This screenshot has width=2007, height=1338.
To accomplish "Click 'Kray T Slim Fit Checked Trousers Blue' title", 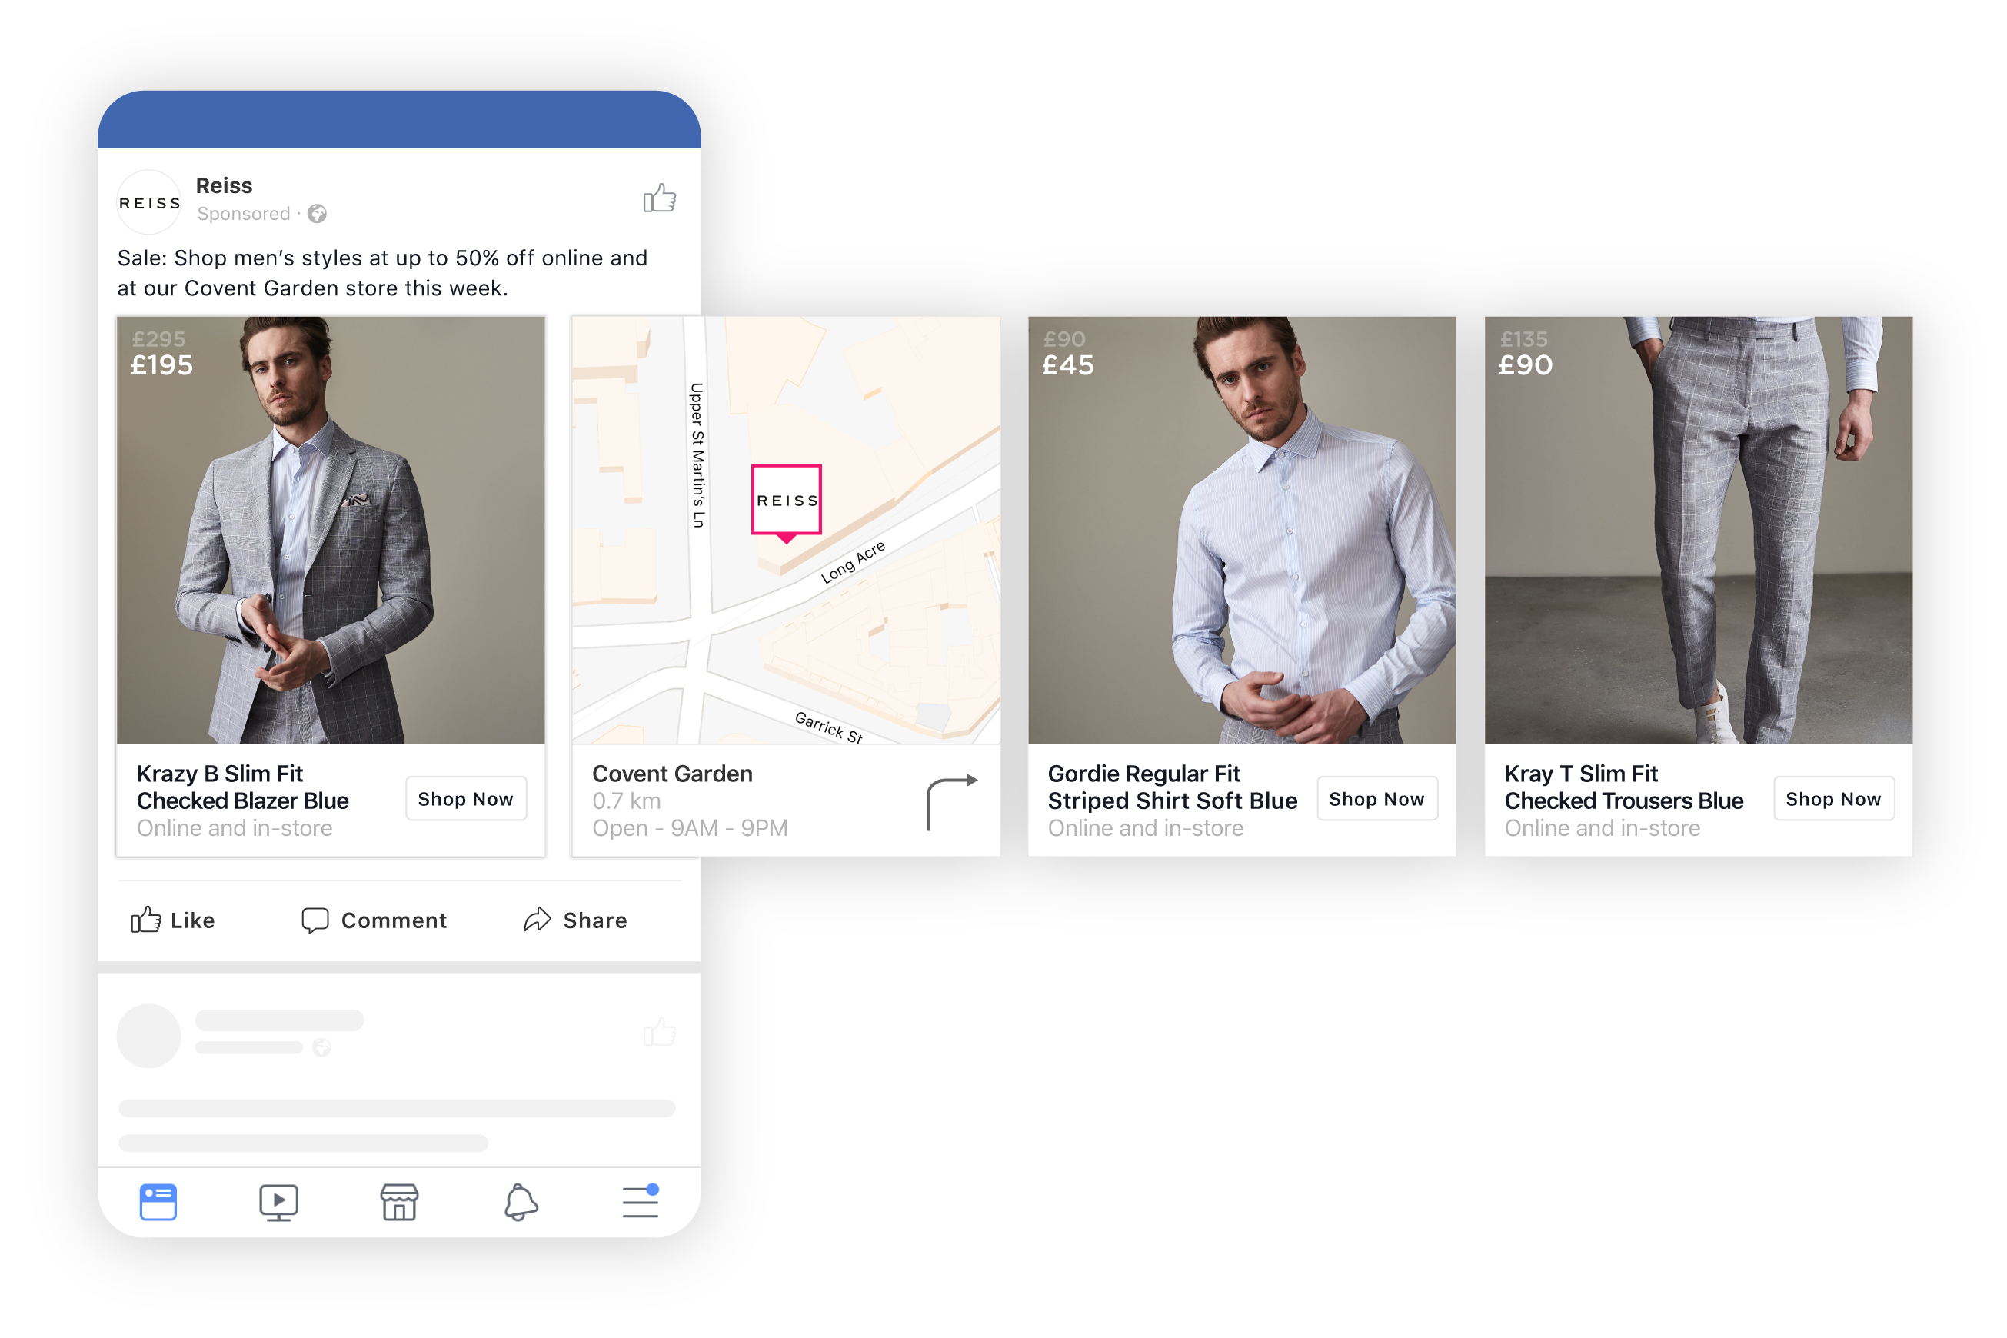I will pyautogui.click(x=1624, y=787).
